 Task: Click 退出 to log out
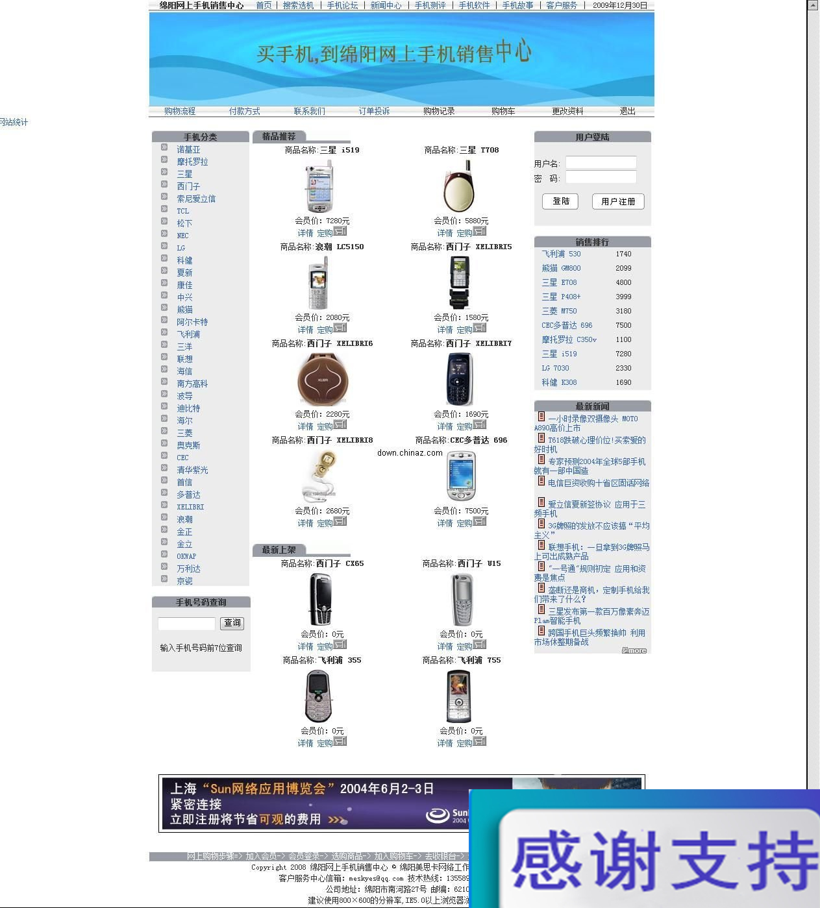tap(628, 111)
